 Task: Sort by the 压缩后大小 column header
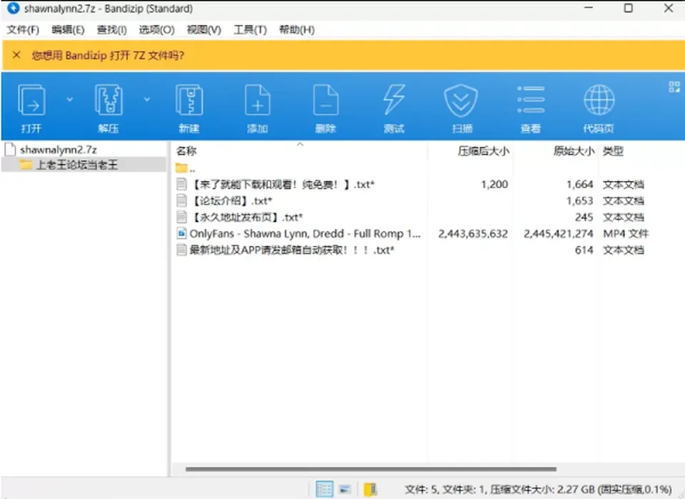click(483, 151)
